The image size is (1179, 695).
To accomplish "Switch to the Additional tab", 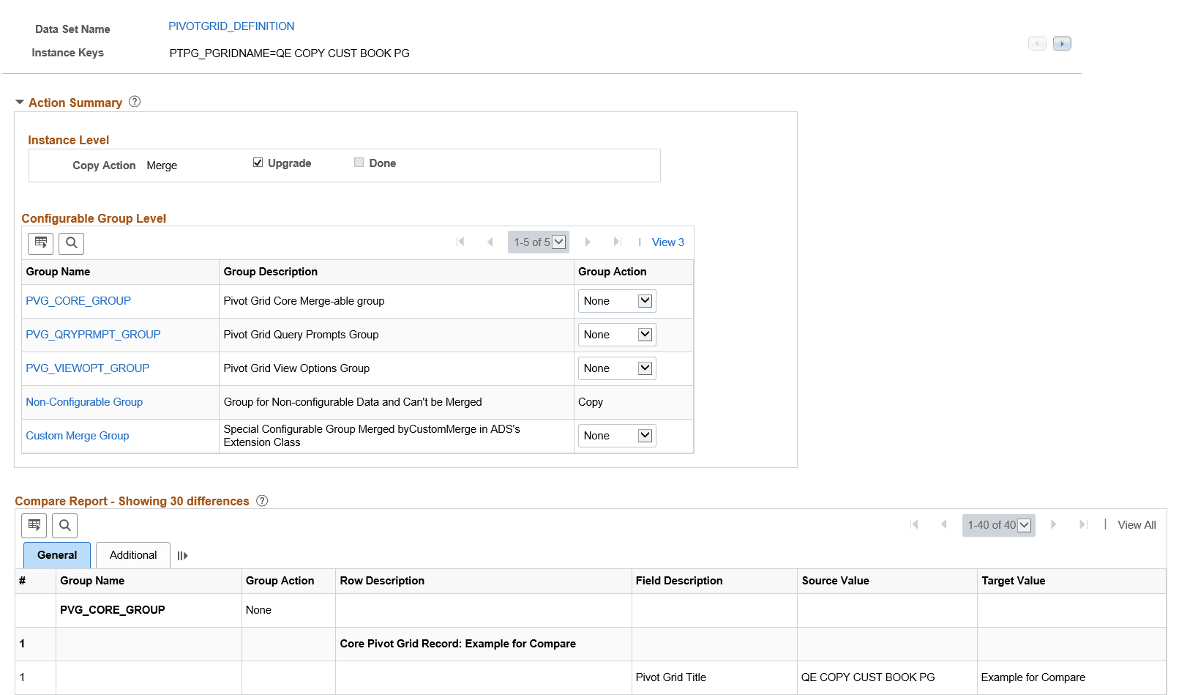I will click(132, 555).
